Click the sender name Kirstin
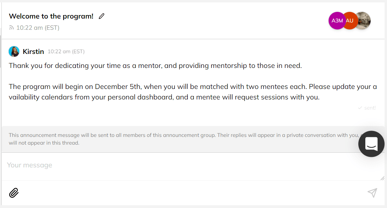This screenshot has height=208, width=387. tap(33, 51)
